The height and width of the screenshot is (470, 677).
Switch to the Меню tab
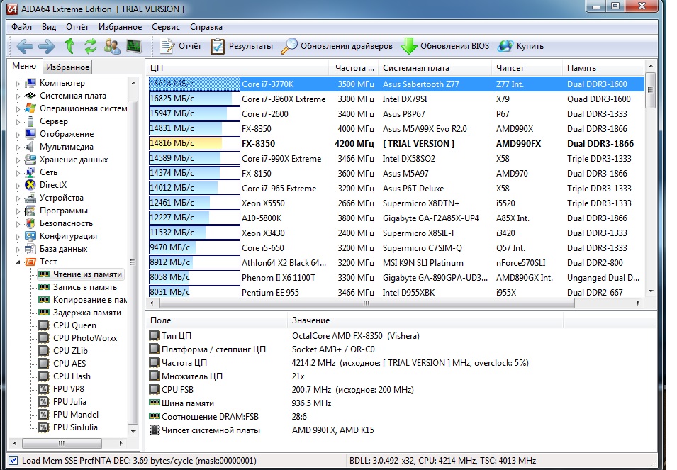click(x=24, y=66)
